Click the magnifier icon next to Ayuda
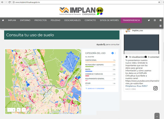 coord(104,45)
